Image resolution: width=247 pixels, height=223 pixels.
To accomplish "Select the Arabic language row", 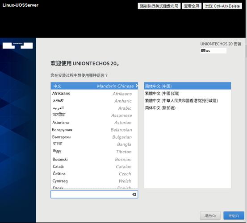I will 94,108.
